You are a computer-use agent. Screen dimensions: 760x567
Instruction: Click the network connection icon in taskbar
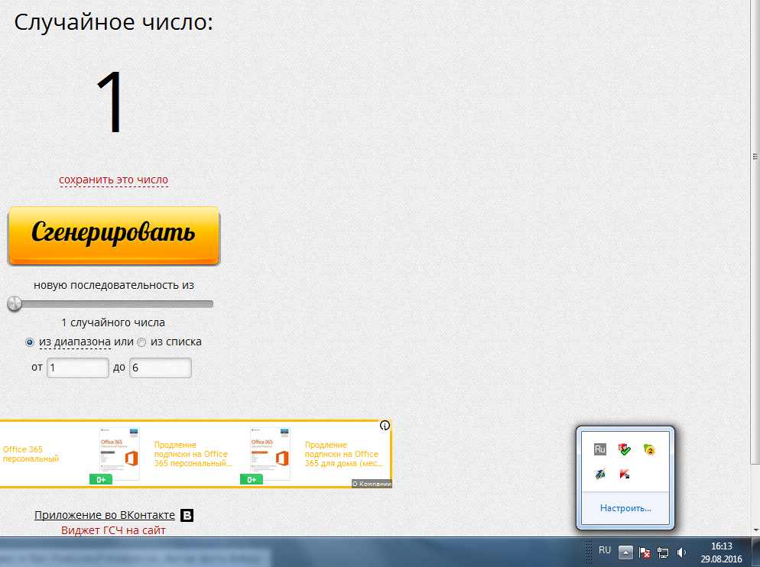(663, 552)
